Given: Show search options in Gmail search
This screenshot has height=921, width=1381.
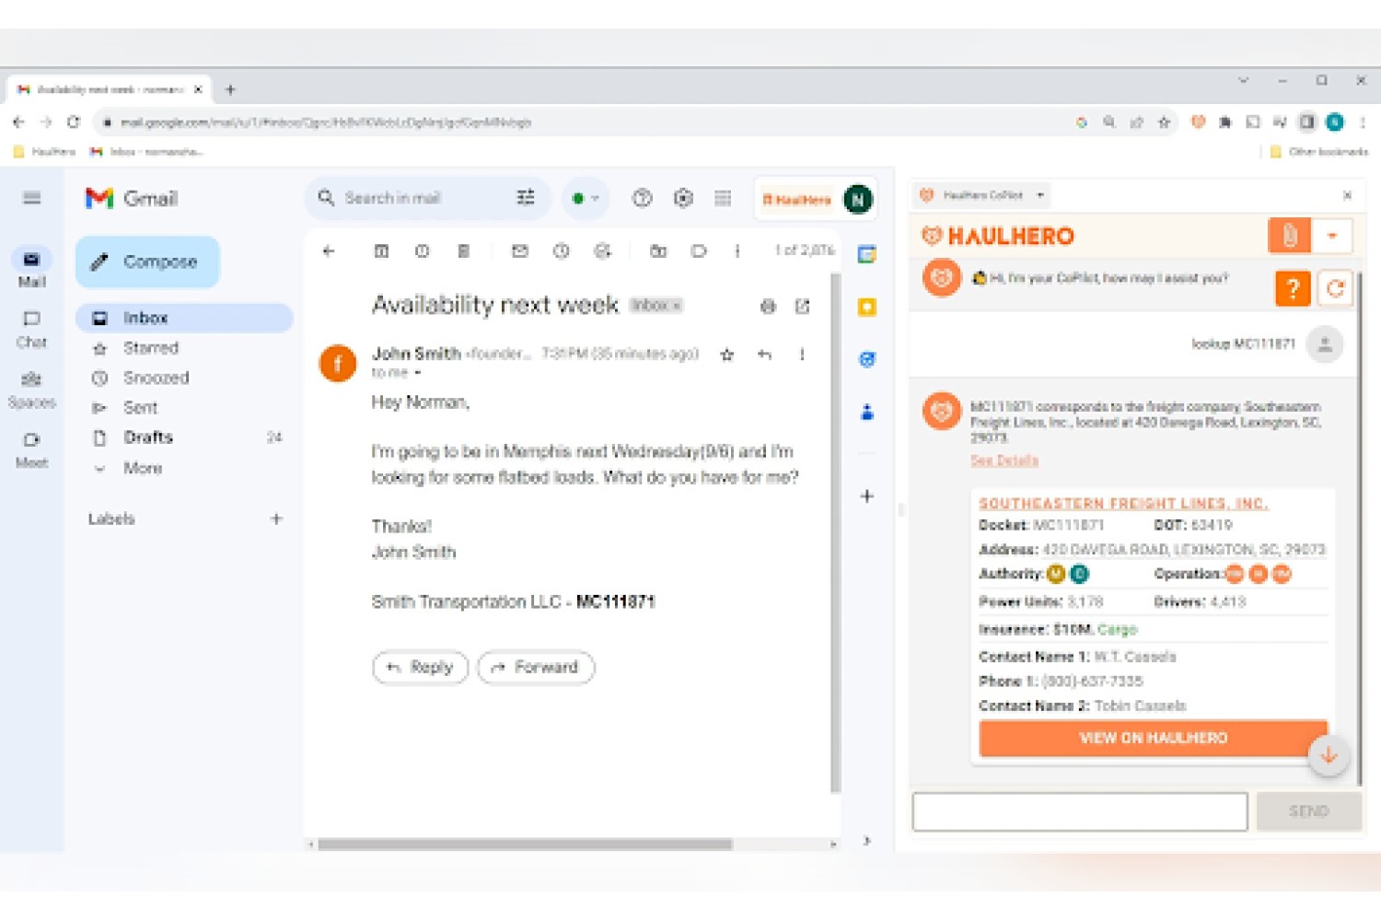Looking at the screenshot, I should [526, 197].
